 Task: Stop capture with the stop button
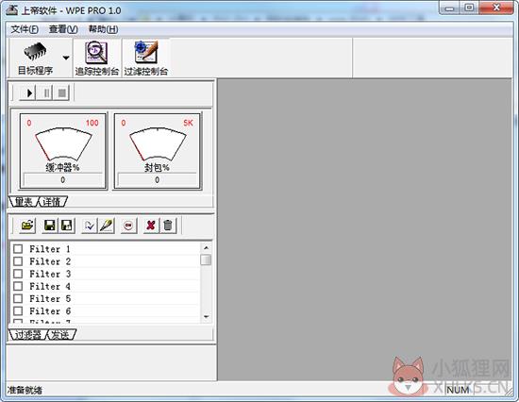click(x=61, y=93)
